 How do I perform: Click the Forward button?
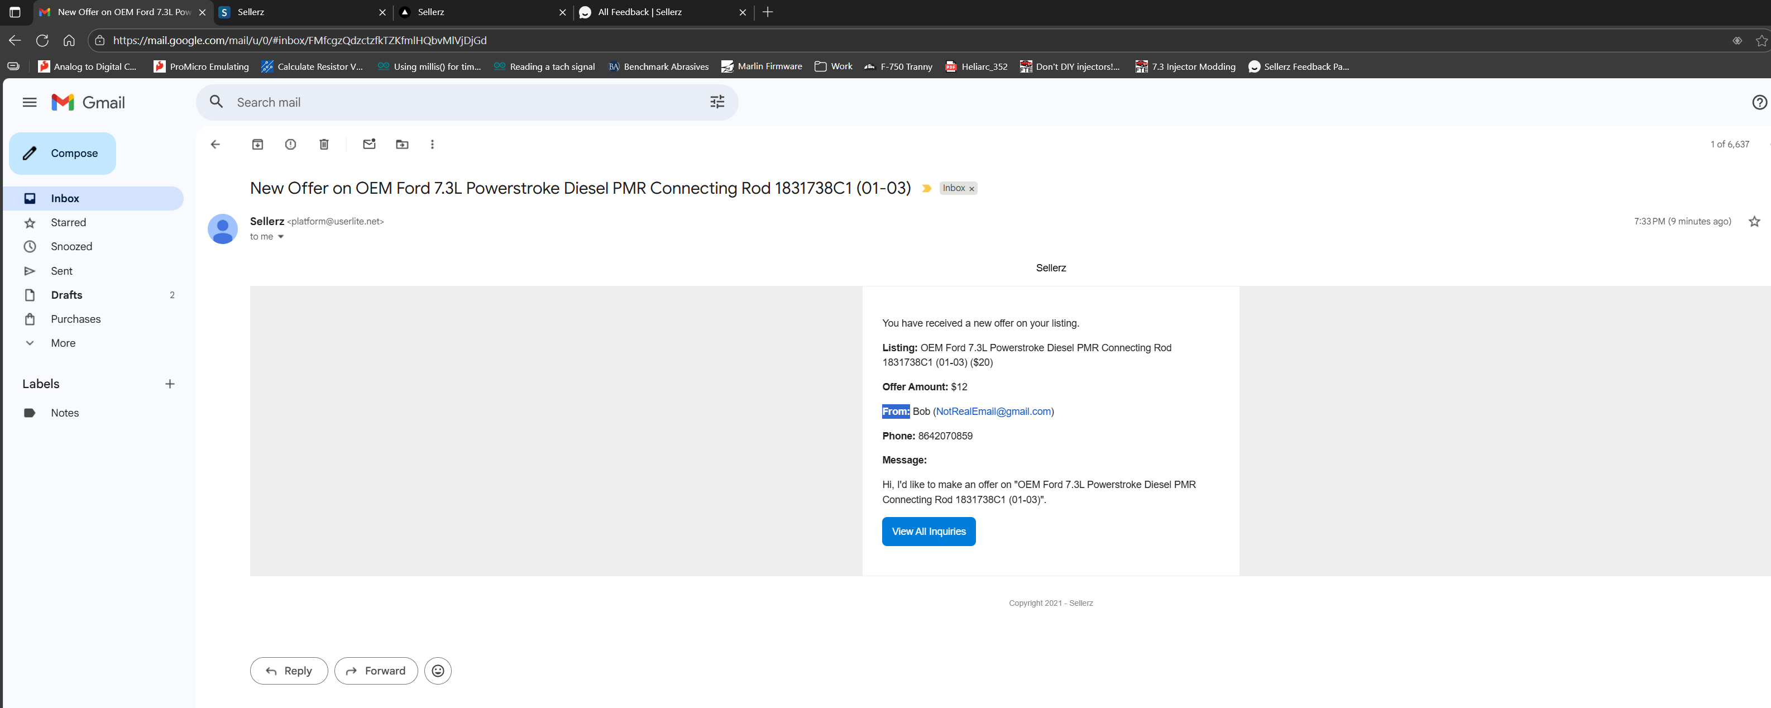click(375, 671)
